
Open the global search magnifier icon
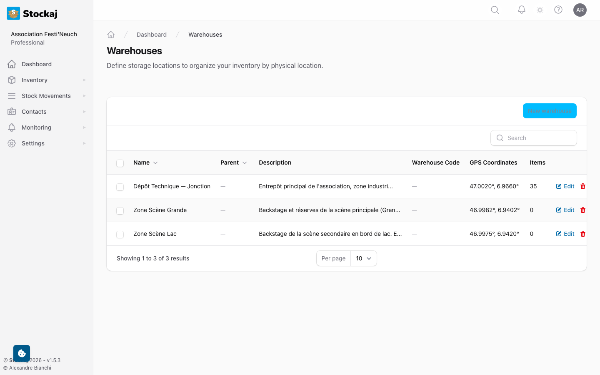coord(495,10)
